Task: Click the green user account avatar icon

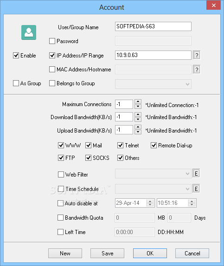Action: (x=29, y=32)
